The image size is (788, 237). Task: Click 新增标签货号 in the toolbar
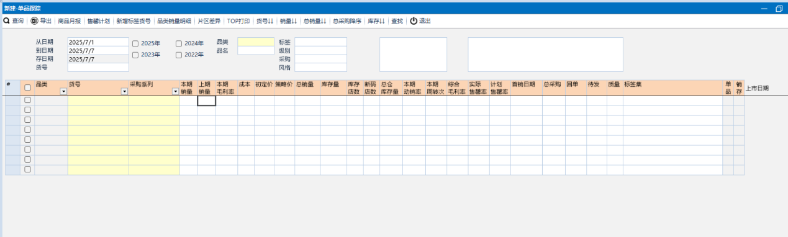(x=134, y=20)
